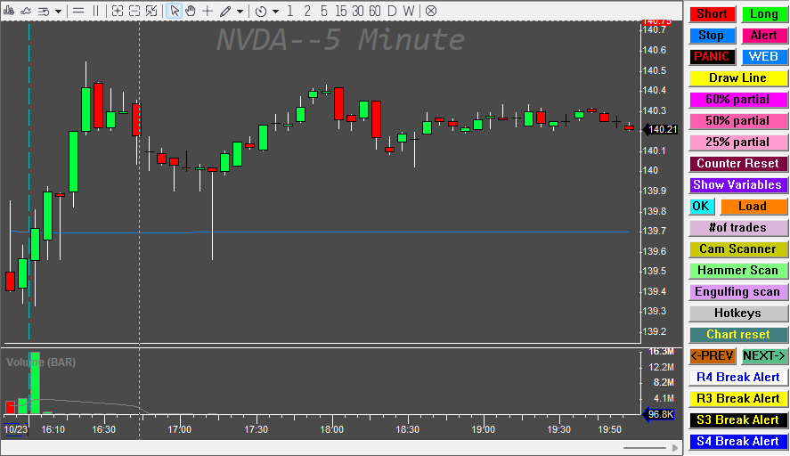Select the horizontal lines tool
The width and height of the screenshot is (790, 456).
(x=78, y=11)
